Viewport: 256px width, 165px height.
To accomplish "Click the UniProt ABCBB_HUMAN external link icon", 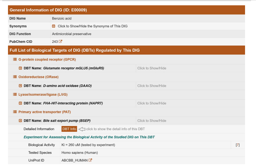I will pos(91,160).
